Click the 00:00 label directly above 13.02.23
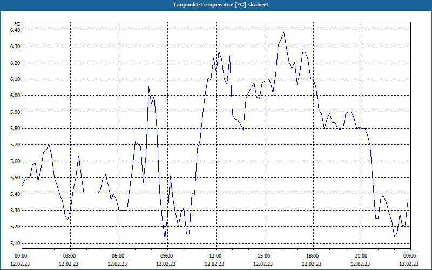This screenshot has height=270, width=432. tap(410, 256)
